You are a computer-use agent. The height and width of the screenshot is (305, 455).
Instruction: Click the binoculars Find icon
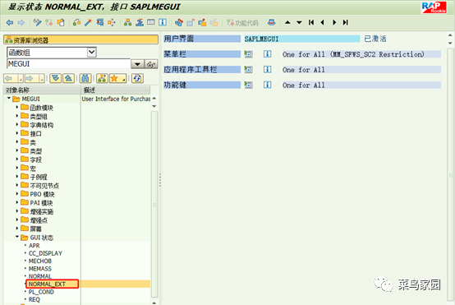85,78
